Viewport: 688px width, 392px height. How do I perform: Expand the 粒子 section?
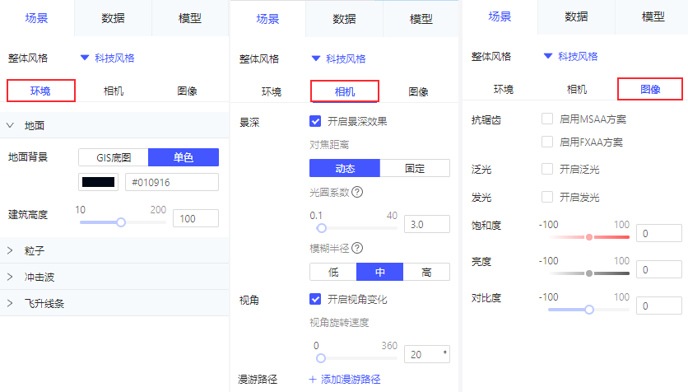[x=11, y=249]
